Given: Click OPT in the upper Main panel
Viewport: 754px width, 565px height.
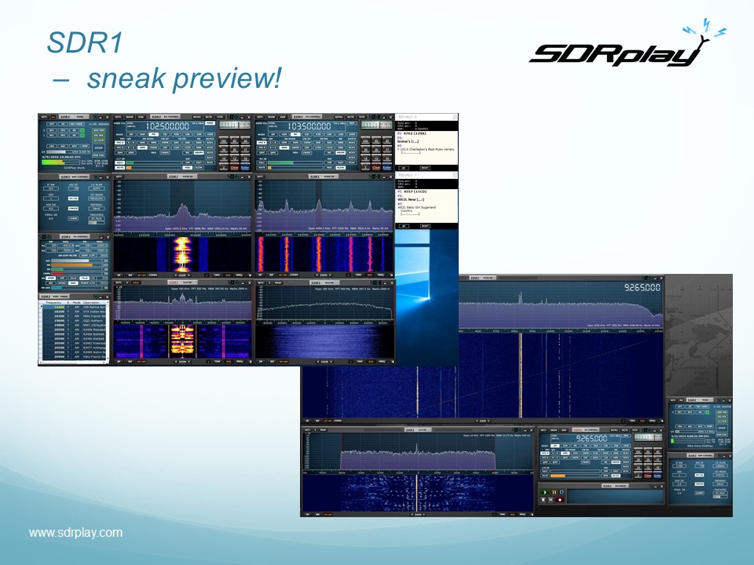Looking at the screenshot, I should pos(52,124).
